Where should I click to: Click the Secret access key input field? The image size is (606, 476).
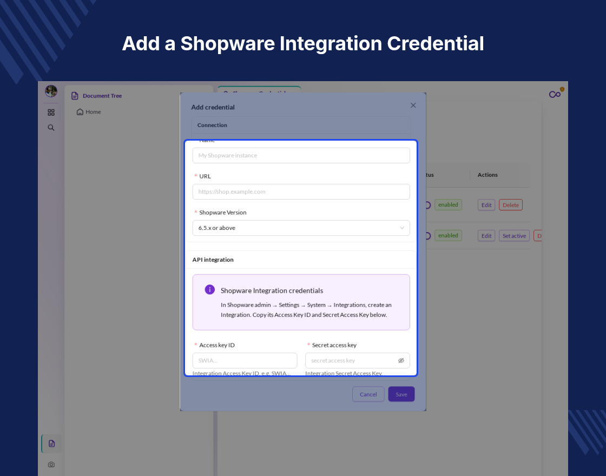358,360
